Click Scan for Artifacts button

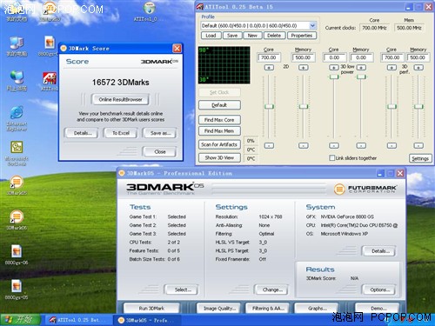coord(219,144)
